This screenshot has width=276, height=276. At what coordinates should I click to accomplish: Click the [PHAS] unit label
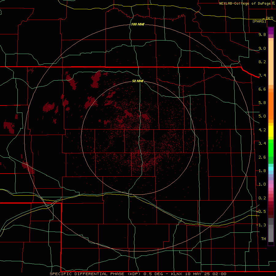(259, 21)
